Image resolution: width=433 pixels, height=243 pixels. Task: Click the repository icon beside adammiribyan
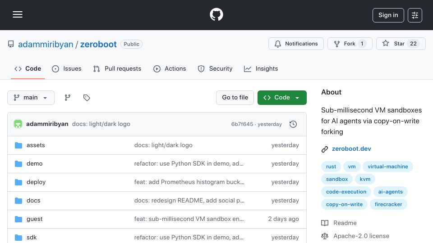pos(11,44)
